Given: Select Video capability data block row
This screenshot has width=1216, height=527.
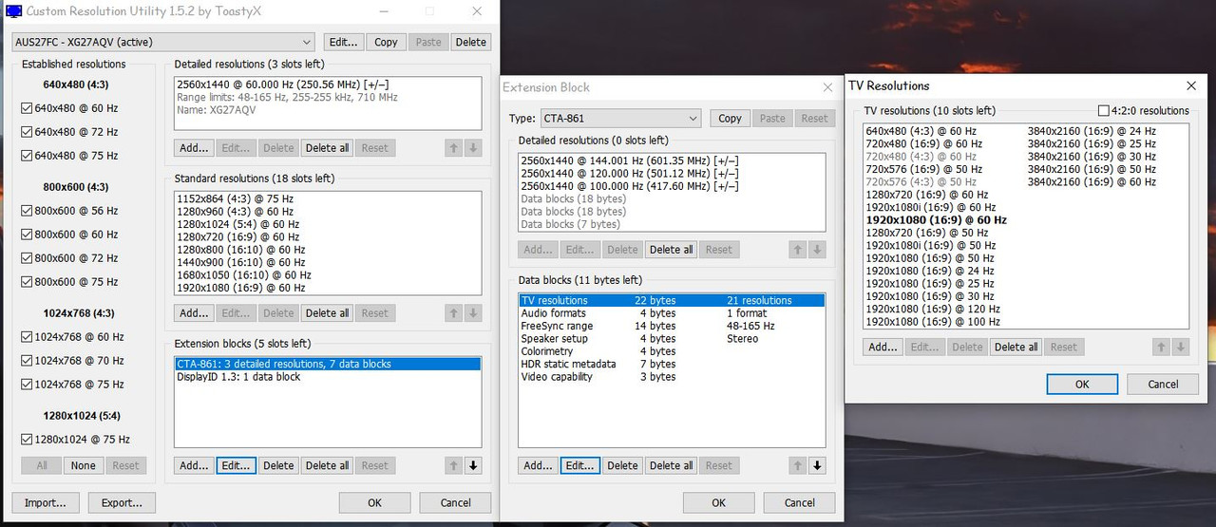Looking at the screenshot, I should coord(672,377).
